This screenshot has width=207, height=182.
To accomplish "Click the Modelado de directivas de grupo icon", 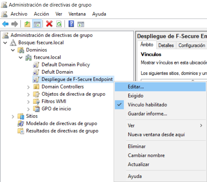I will pos(21,124).
